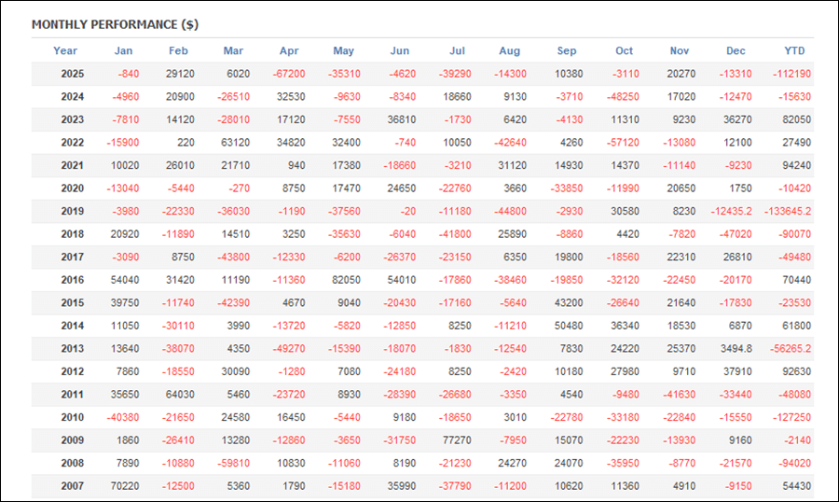Select the Oct column header
Image resolution: width=839 pixels, height=502 pixels.
point(624,50)
